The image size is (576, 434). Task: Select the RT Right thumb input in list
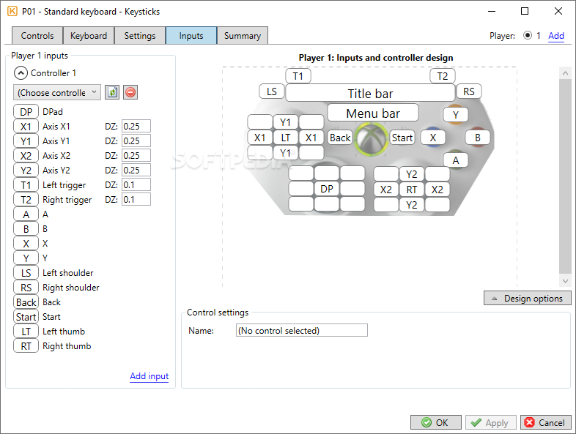[x=26, y=346]
